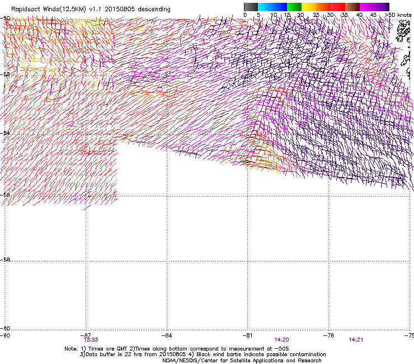Click the cyan segment of the wind legend
The height and width of the screenshot is (364, 414).
point(265,7)
